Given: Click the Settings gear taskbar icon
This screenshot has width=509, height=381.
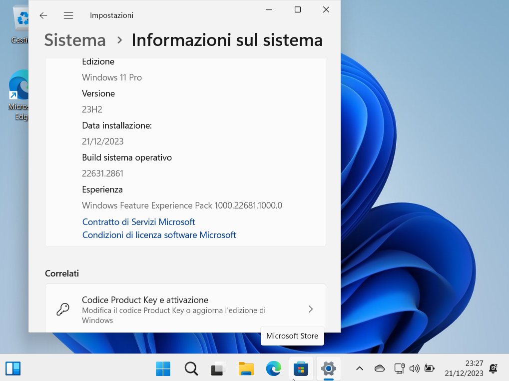Looking at the screenshot, I should (329, 368).
